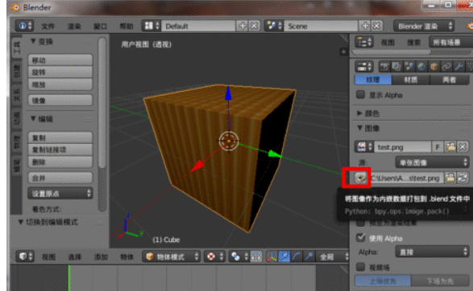The image size is (473, 291).
Task: Click the scene browse icon beside Scene
Action: tap(274, 26)
